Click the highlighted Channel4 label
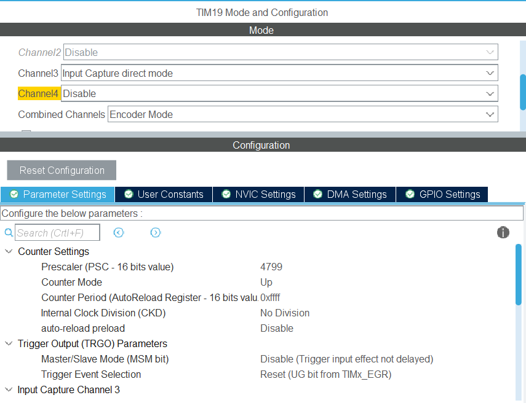 pos(38,93)
